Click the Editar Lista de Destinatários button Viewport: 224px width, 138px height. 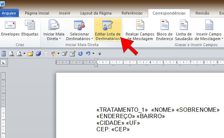click(x=108, y=30)
